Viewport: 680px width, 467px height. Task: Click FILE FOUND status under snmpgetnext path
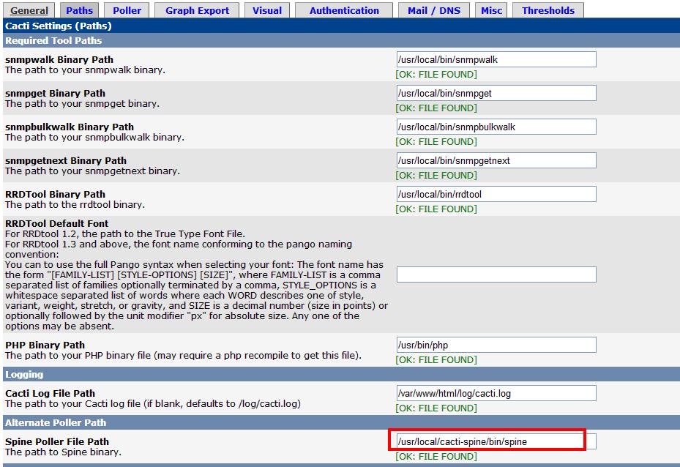coord(436,175)
